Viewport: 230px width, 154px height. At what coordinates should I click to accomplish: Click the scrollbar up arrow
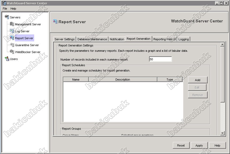click(222, 44)
